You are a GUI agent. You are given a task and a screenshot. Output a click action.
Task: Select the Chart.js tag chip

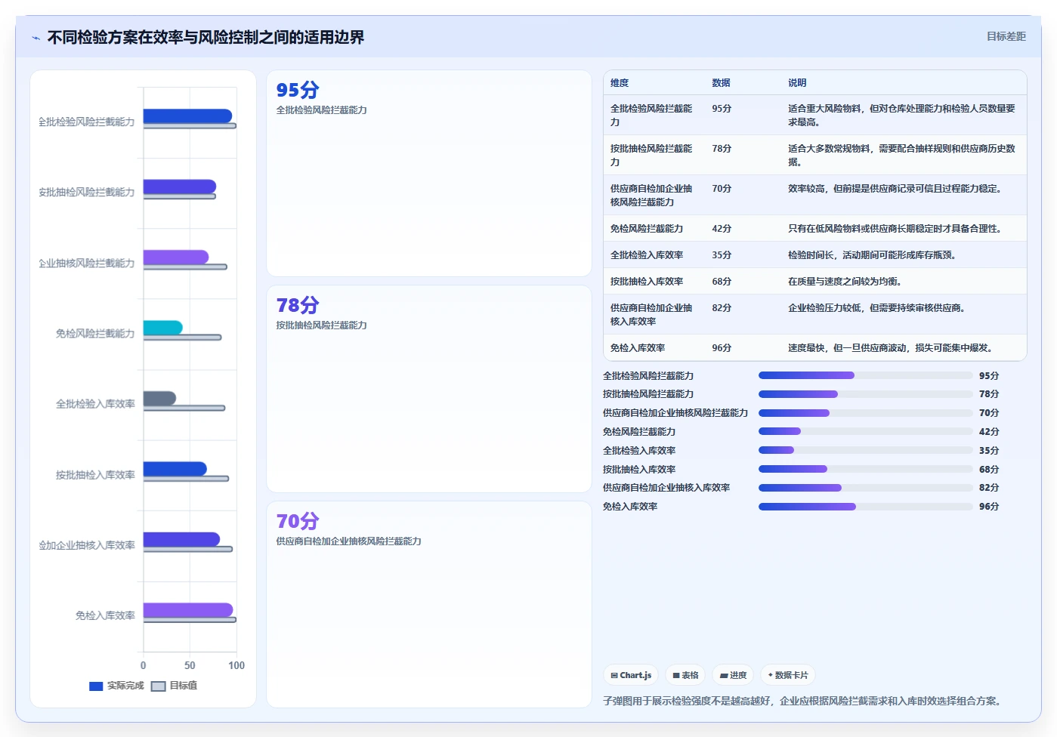(631, 675)
